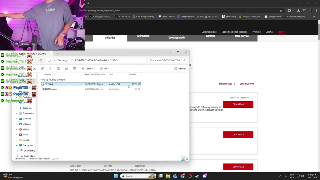This screenshot has height=180, width=320.
Task: Open Google Chrome from the taskbar
Action: (182, 176)
